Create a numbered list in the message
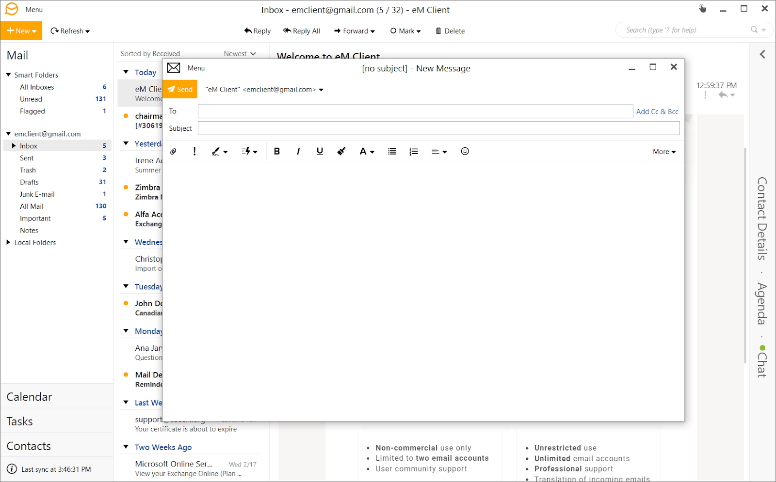 click(413, 151)
